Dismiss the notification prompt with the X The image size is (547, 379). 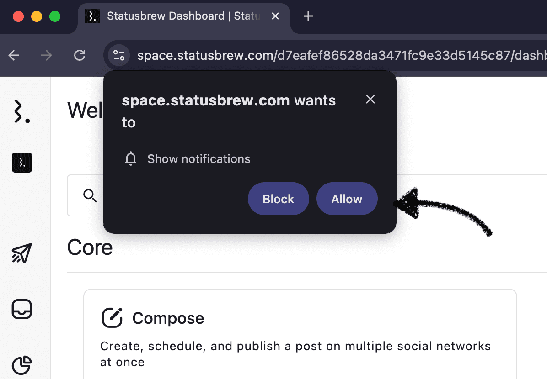click(x=370, y=99)
